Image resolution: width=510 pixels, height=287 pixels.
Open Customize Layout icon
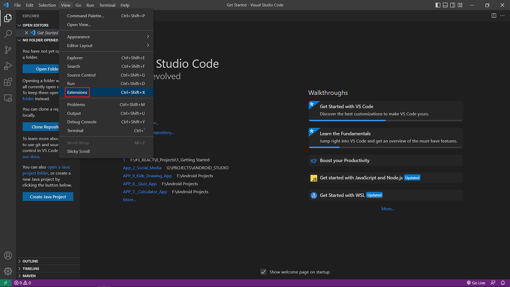pos(460,5)
